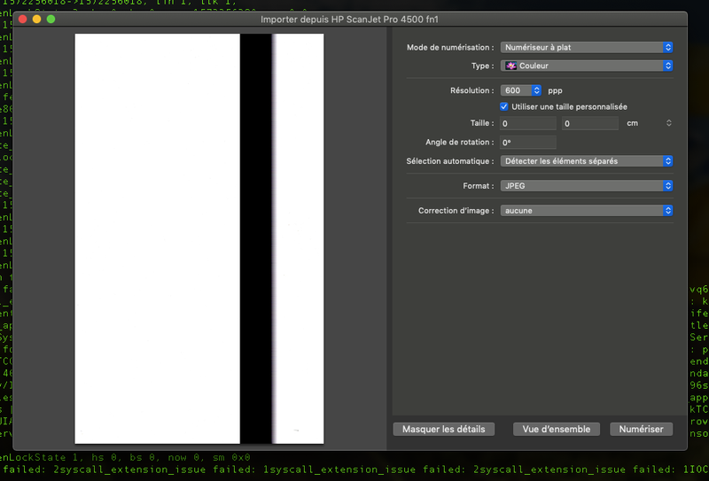This screenshot has height=481, width=709.
Task: Click the Vue d'ensemble button
Action: 557,429
